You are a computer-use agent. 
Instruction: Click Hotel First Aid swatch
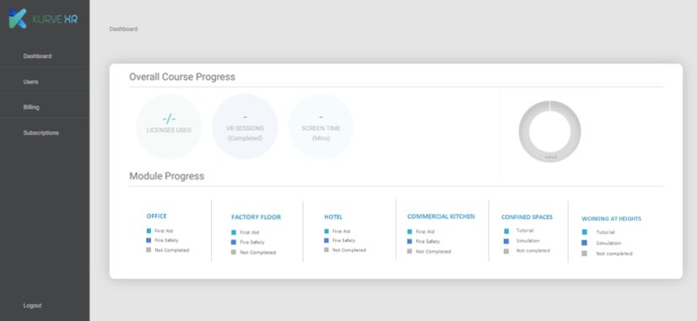point(327,232)
